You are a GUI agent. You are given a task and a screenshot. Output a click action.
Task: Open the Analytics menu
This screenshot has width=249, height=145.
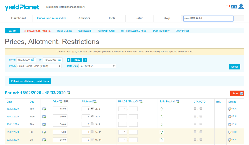pos(84,18)
